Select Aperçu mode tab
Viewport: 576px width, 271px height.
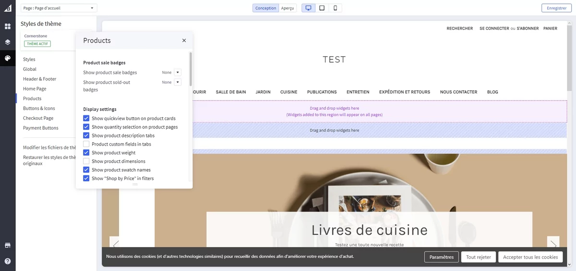point(288,8)
